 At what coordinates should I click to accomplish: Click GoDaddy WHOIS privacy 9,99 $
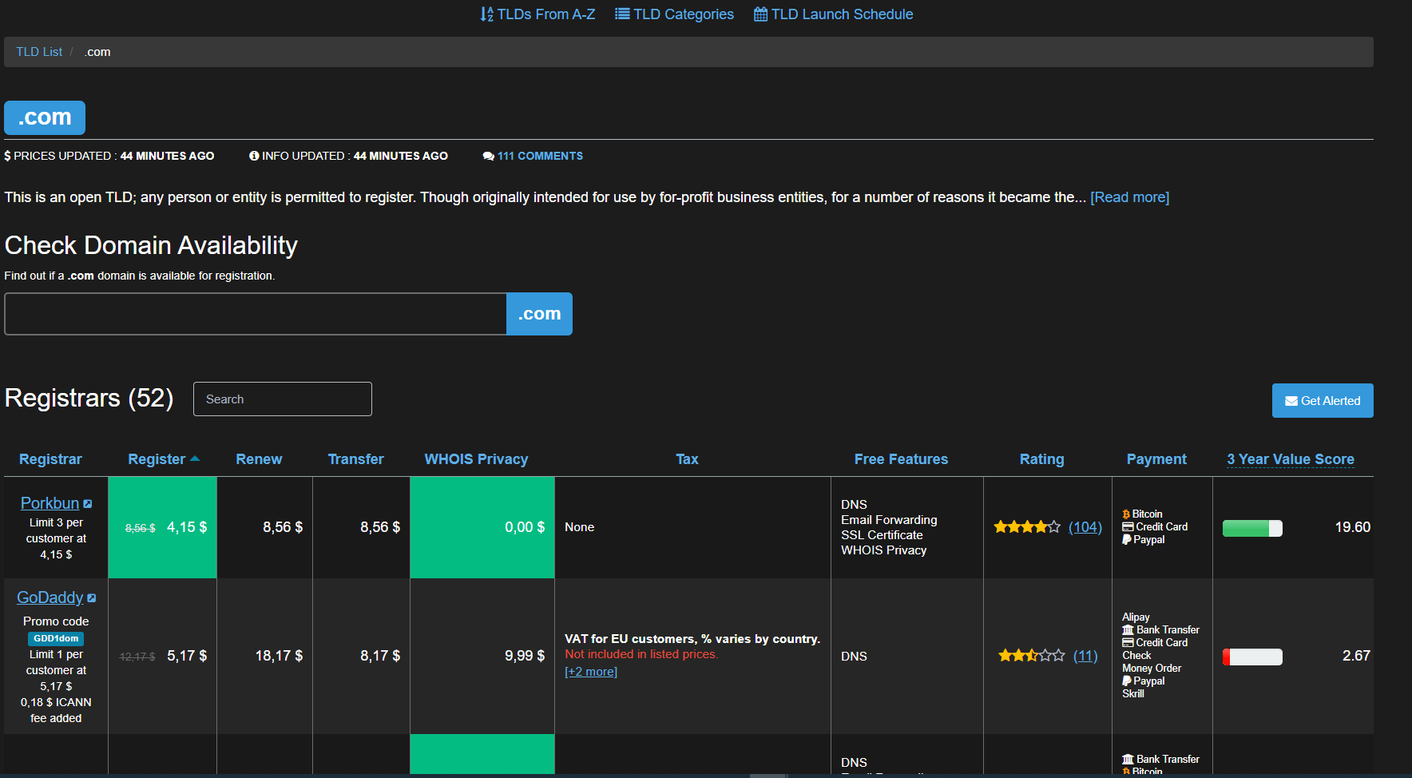point(525,656)
